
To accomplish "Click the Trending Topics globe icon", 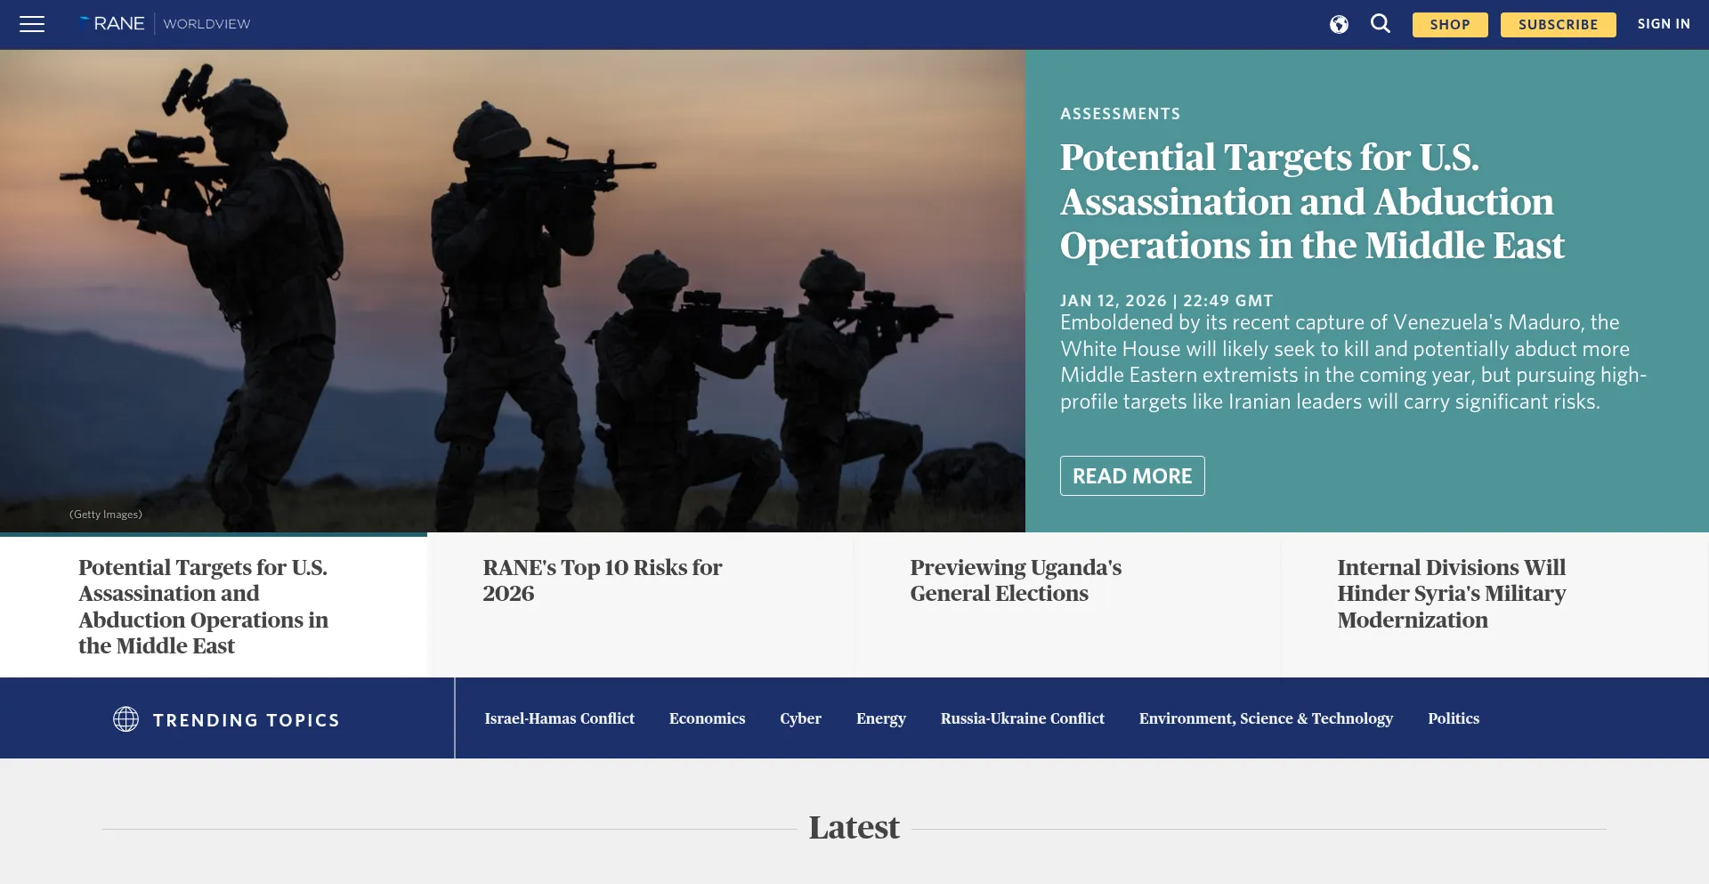I will (126, 718).
